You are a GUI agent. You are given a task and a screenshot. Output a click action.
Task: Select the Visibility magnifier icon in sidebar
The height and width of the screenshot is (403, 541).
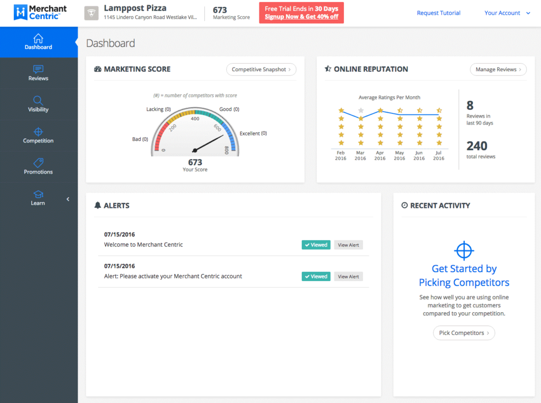coord(38,101)
